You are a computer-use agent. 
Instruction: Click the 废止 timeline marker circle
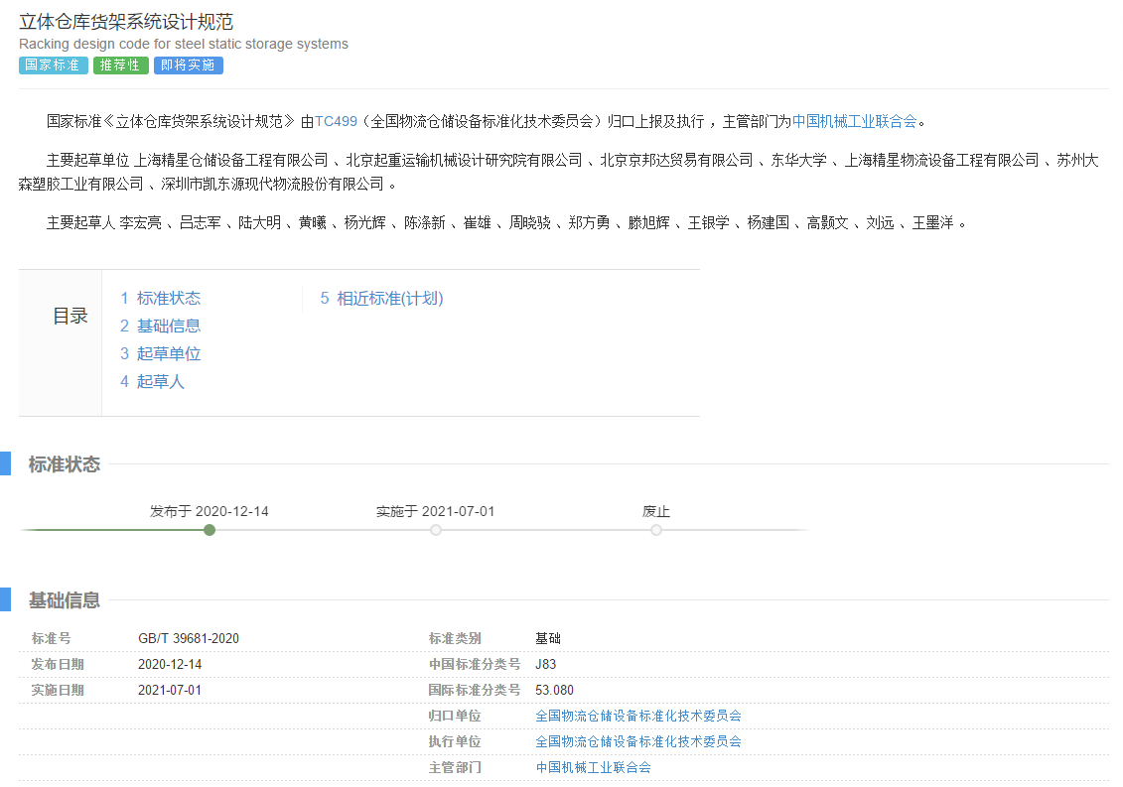[656, 530]
